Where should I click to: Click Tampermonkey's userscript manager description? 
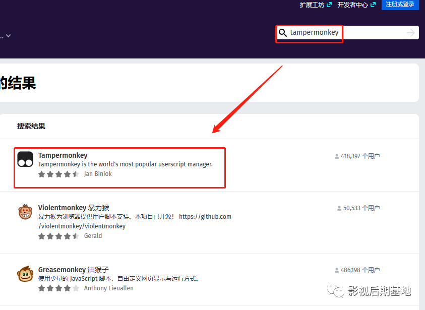(x=126, y=164)
